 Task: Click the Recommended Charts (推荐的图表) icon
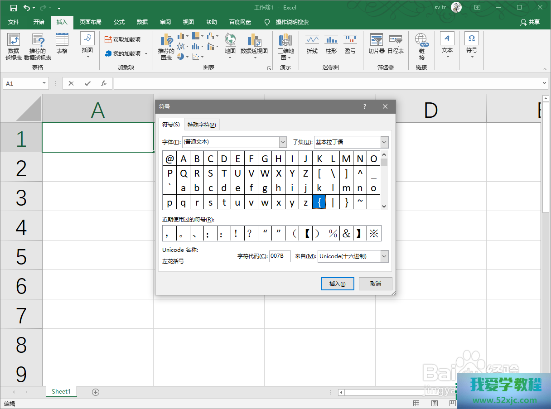[166, 46]
